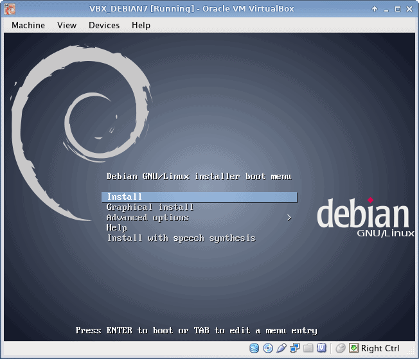Click the 'Debian GNU/Linux installer boot menu' title

[x=199, y=177]
